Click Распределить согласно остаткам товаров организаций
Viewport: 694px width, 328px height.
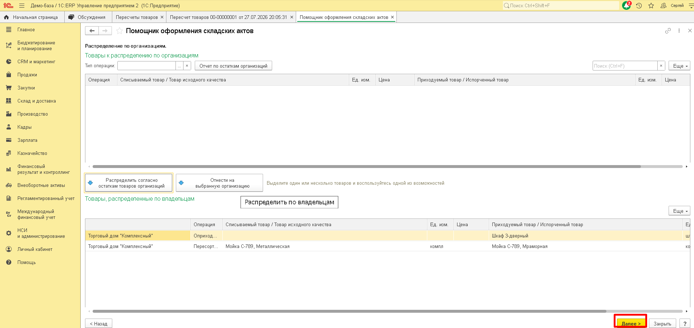coord(129,183)
